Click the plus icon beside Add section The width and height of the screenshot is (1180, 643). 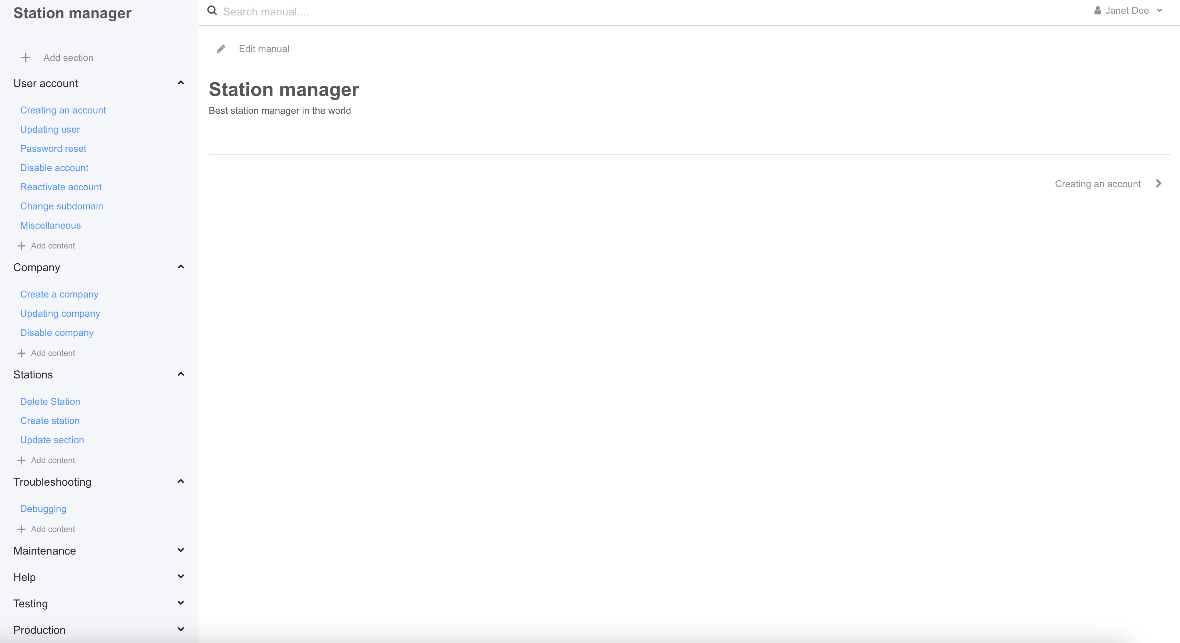tap(26, 58)
